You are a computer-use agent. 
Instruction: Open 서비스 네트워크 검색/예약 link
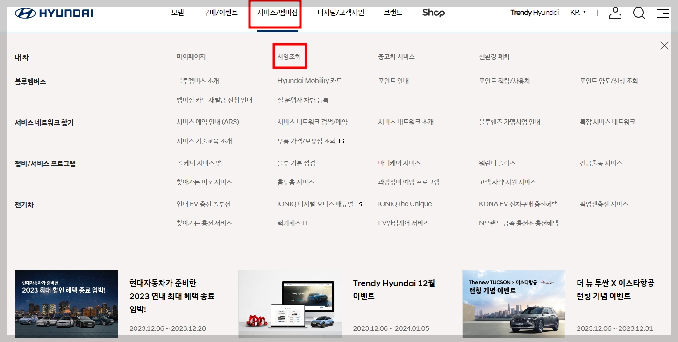313,122
